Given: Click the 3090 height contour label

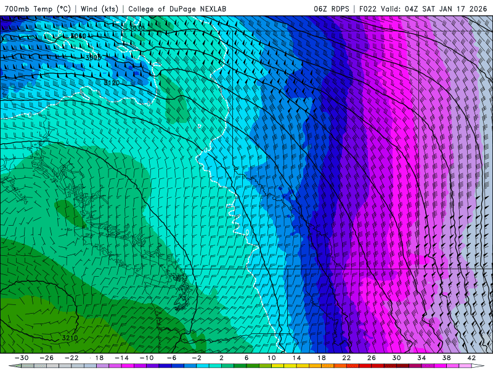Looking at the screenshot, I should coord(94,58).
